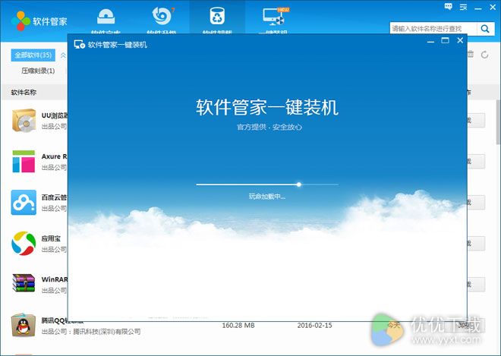Open the 软件宝库 software library icon
The image size is (501, 356).
click(x=106, y=17)
